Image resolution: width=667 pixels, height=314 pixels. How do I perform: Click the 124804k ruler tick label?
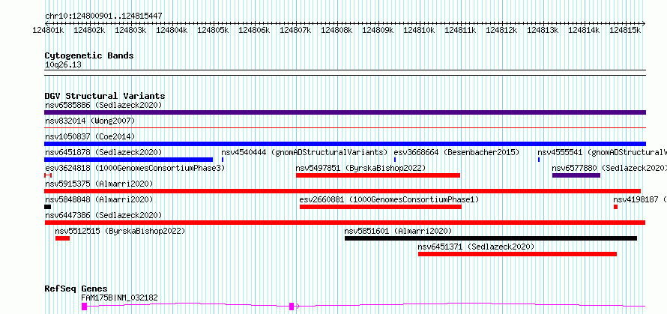(x=172, y=30)
